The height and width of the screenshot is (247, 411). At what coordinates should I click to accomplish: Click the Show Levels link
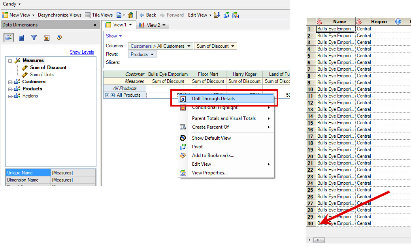[x=82, y=52]
